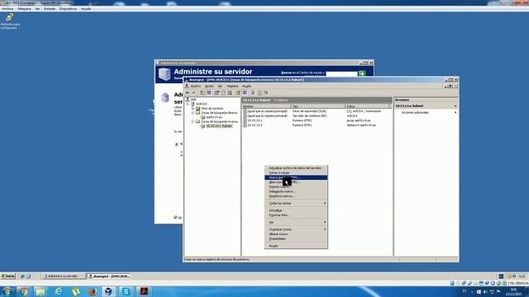The width and height of the screenshot is (529, 297).
Task: Open uTorrent from host taskbar
Action: [x=75, y=291]
